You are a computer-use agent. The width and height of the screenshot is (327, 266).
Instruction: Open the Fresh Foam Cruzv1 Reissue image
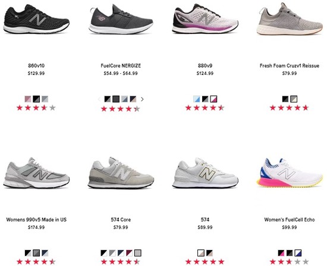290,19
